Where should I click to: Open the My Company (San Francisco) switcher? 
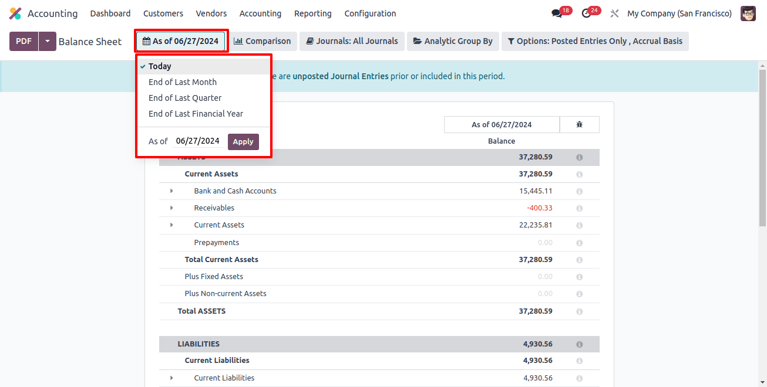click(x=679, y=13)
